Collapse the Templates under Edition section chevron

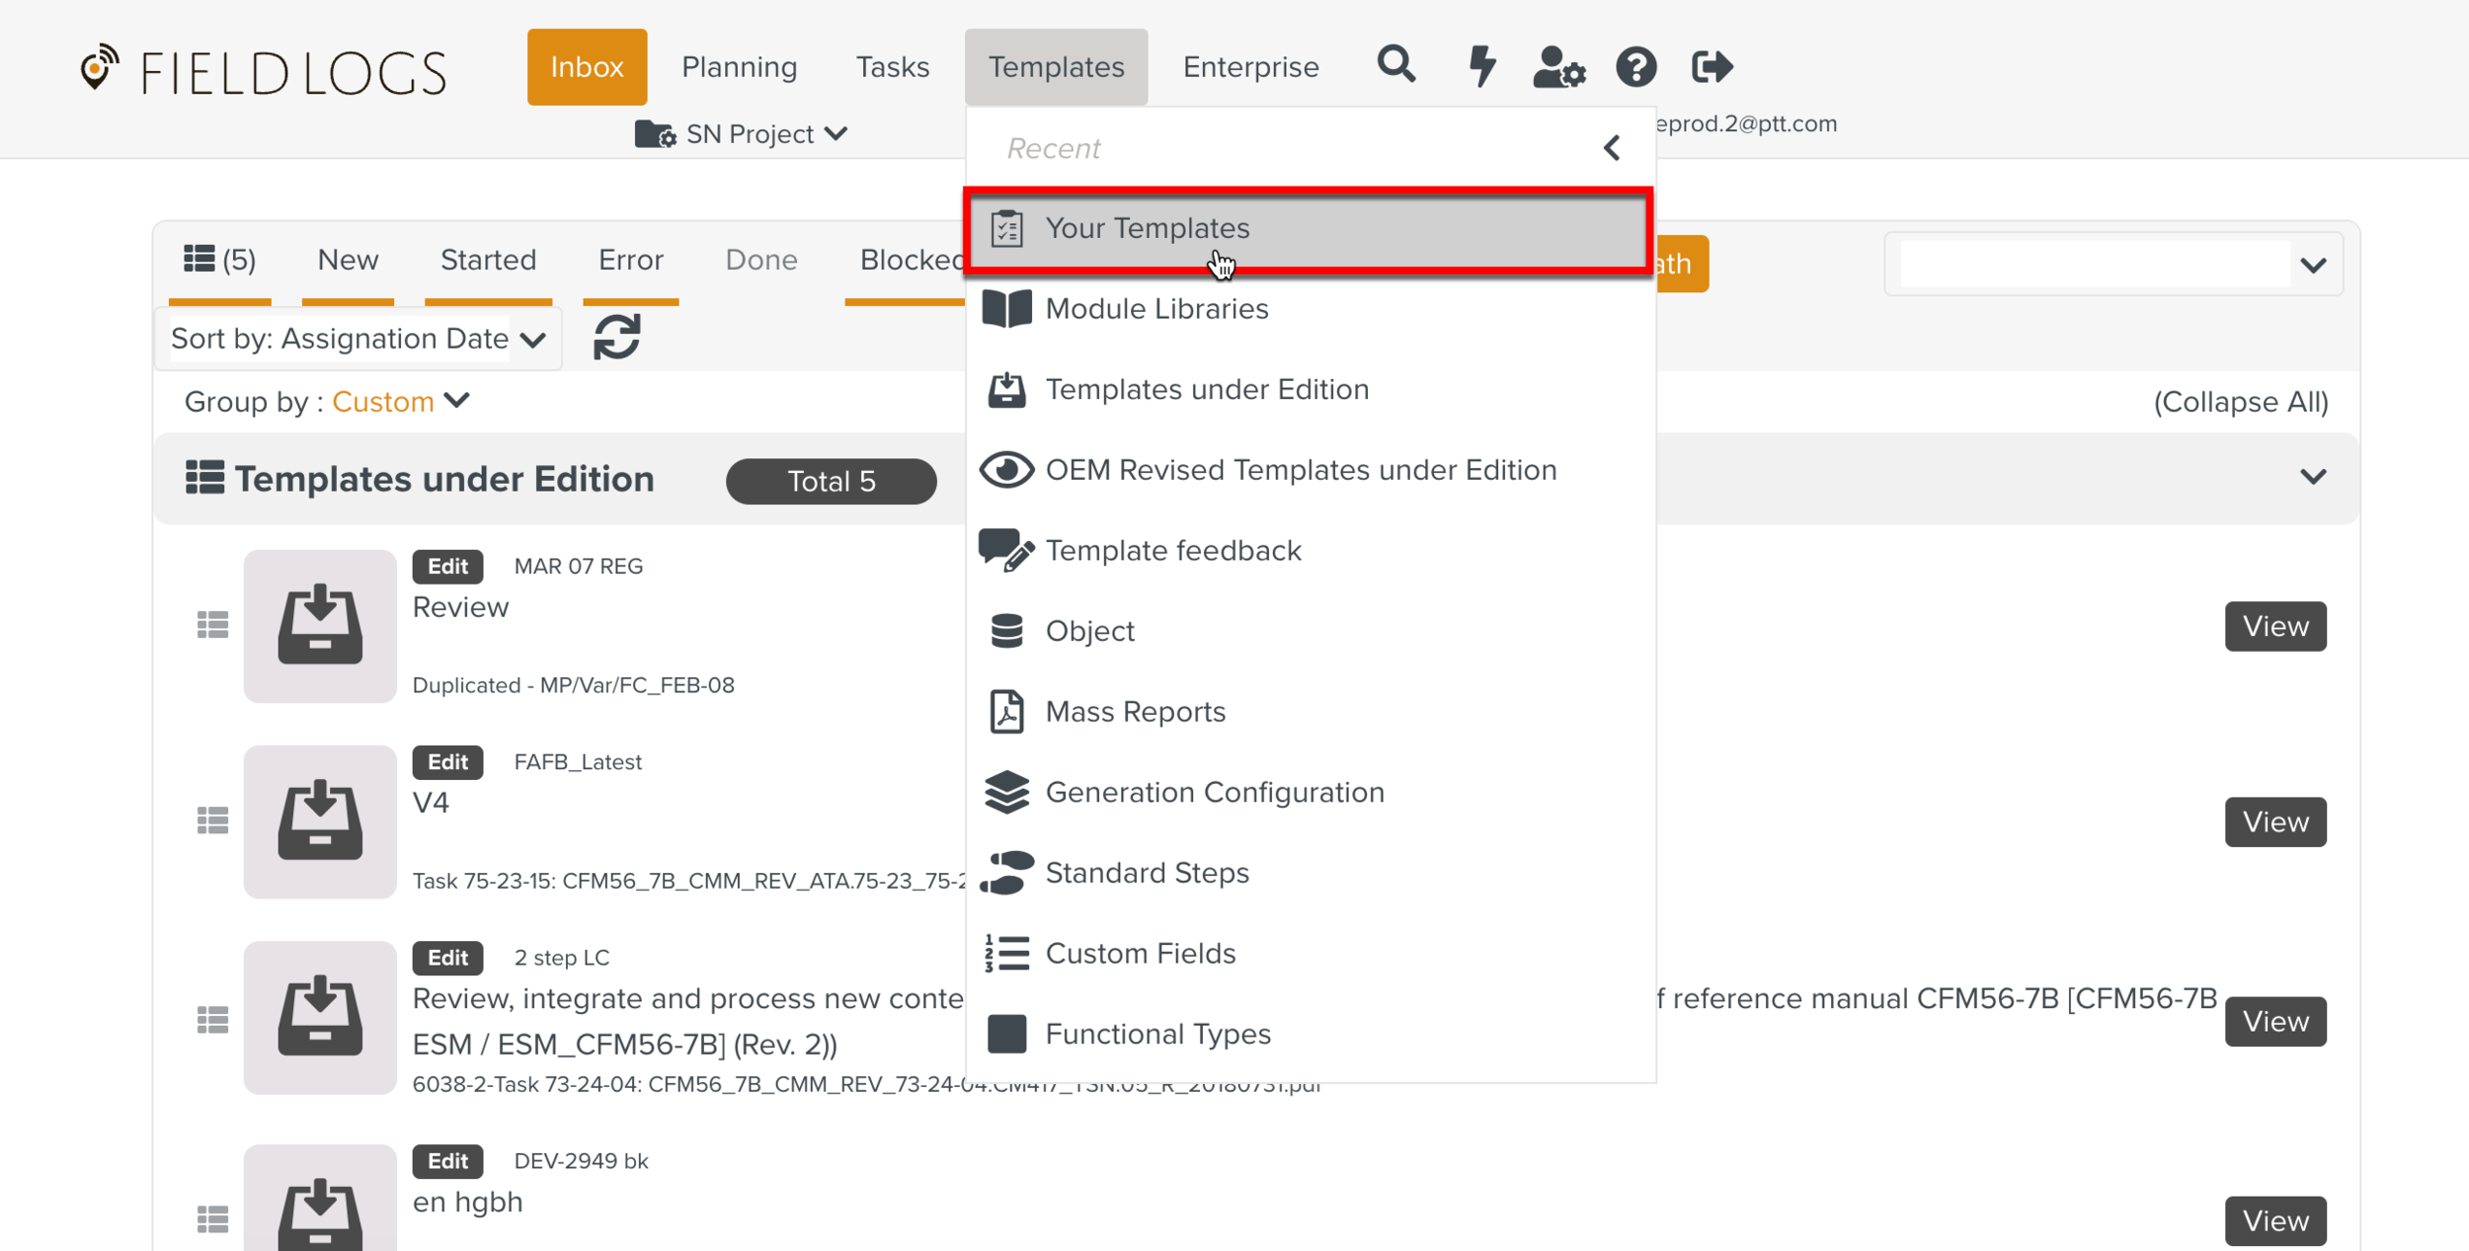2312,478
